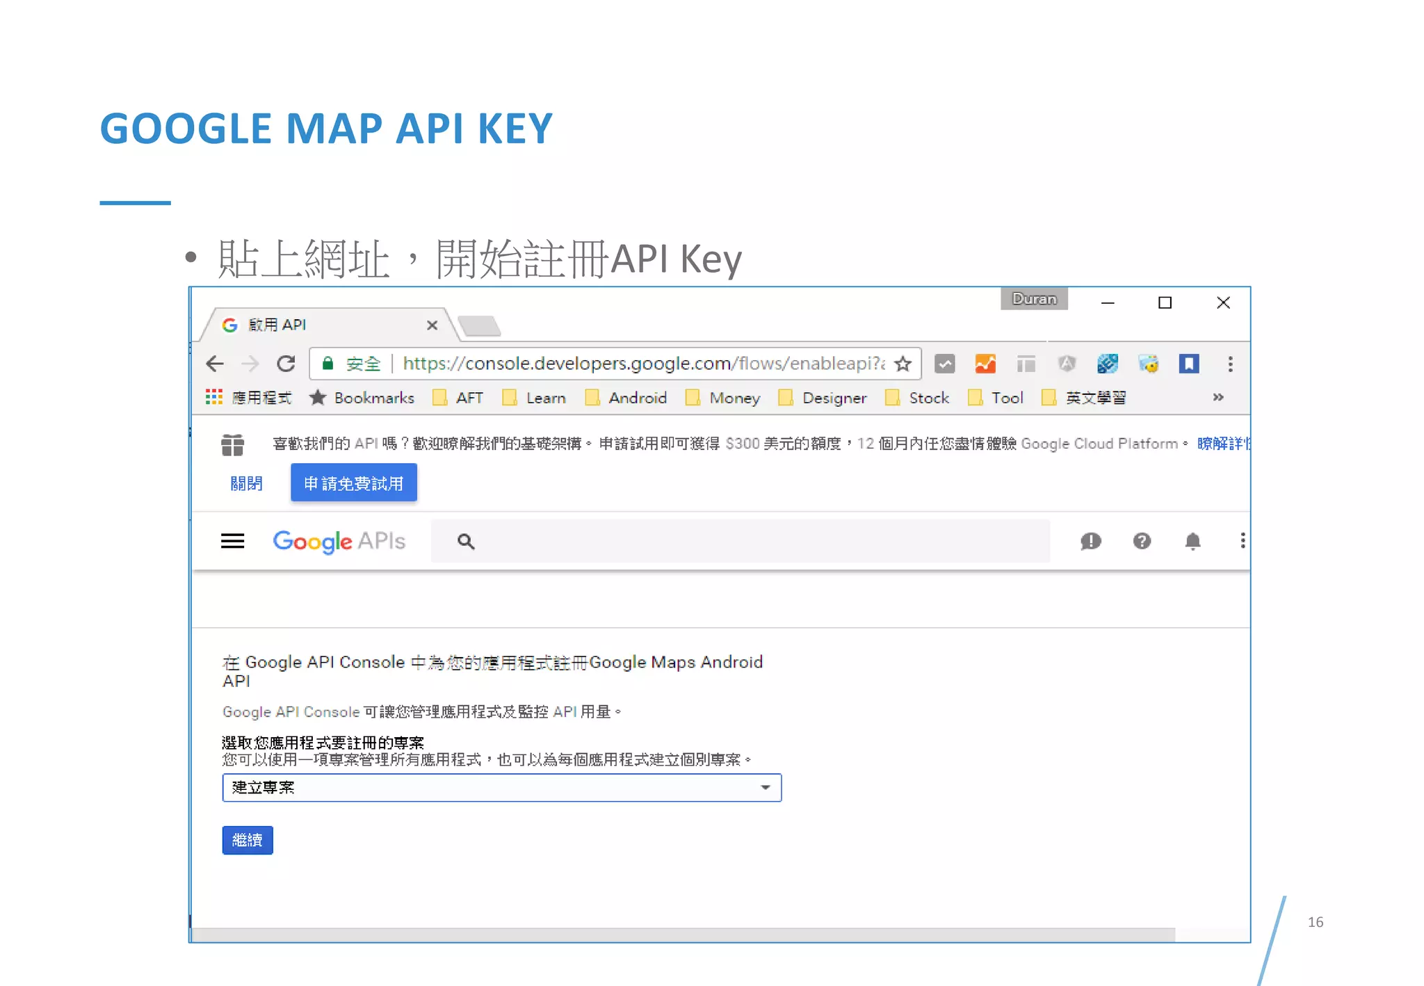
Task: Click the Duran profile button
Action: pyautogui.click(x=1034, y=299)
